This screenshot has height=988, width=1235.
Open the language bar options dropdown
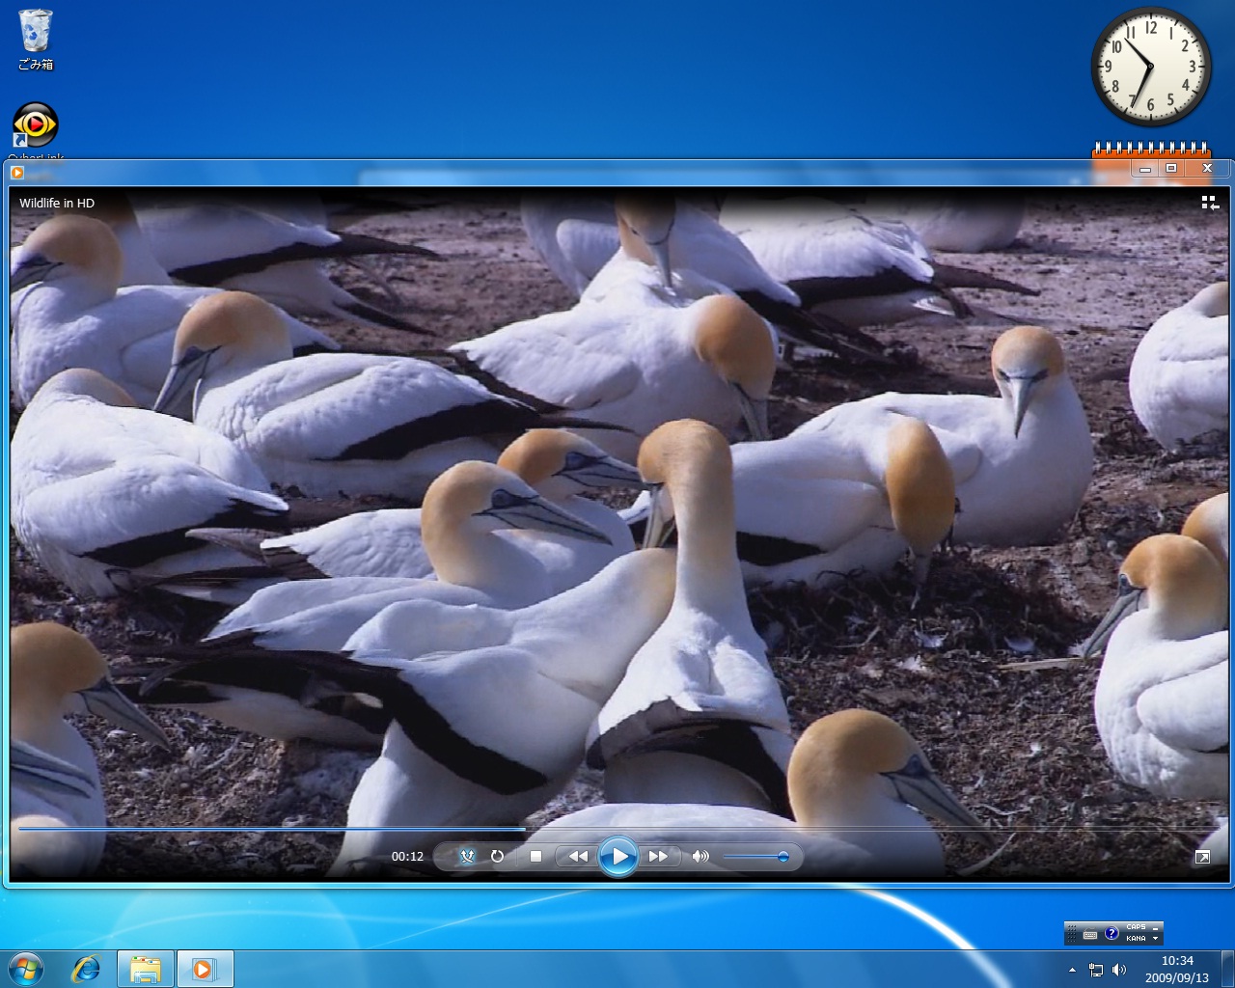[x=1156, y=939]
